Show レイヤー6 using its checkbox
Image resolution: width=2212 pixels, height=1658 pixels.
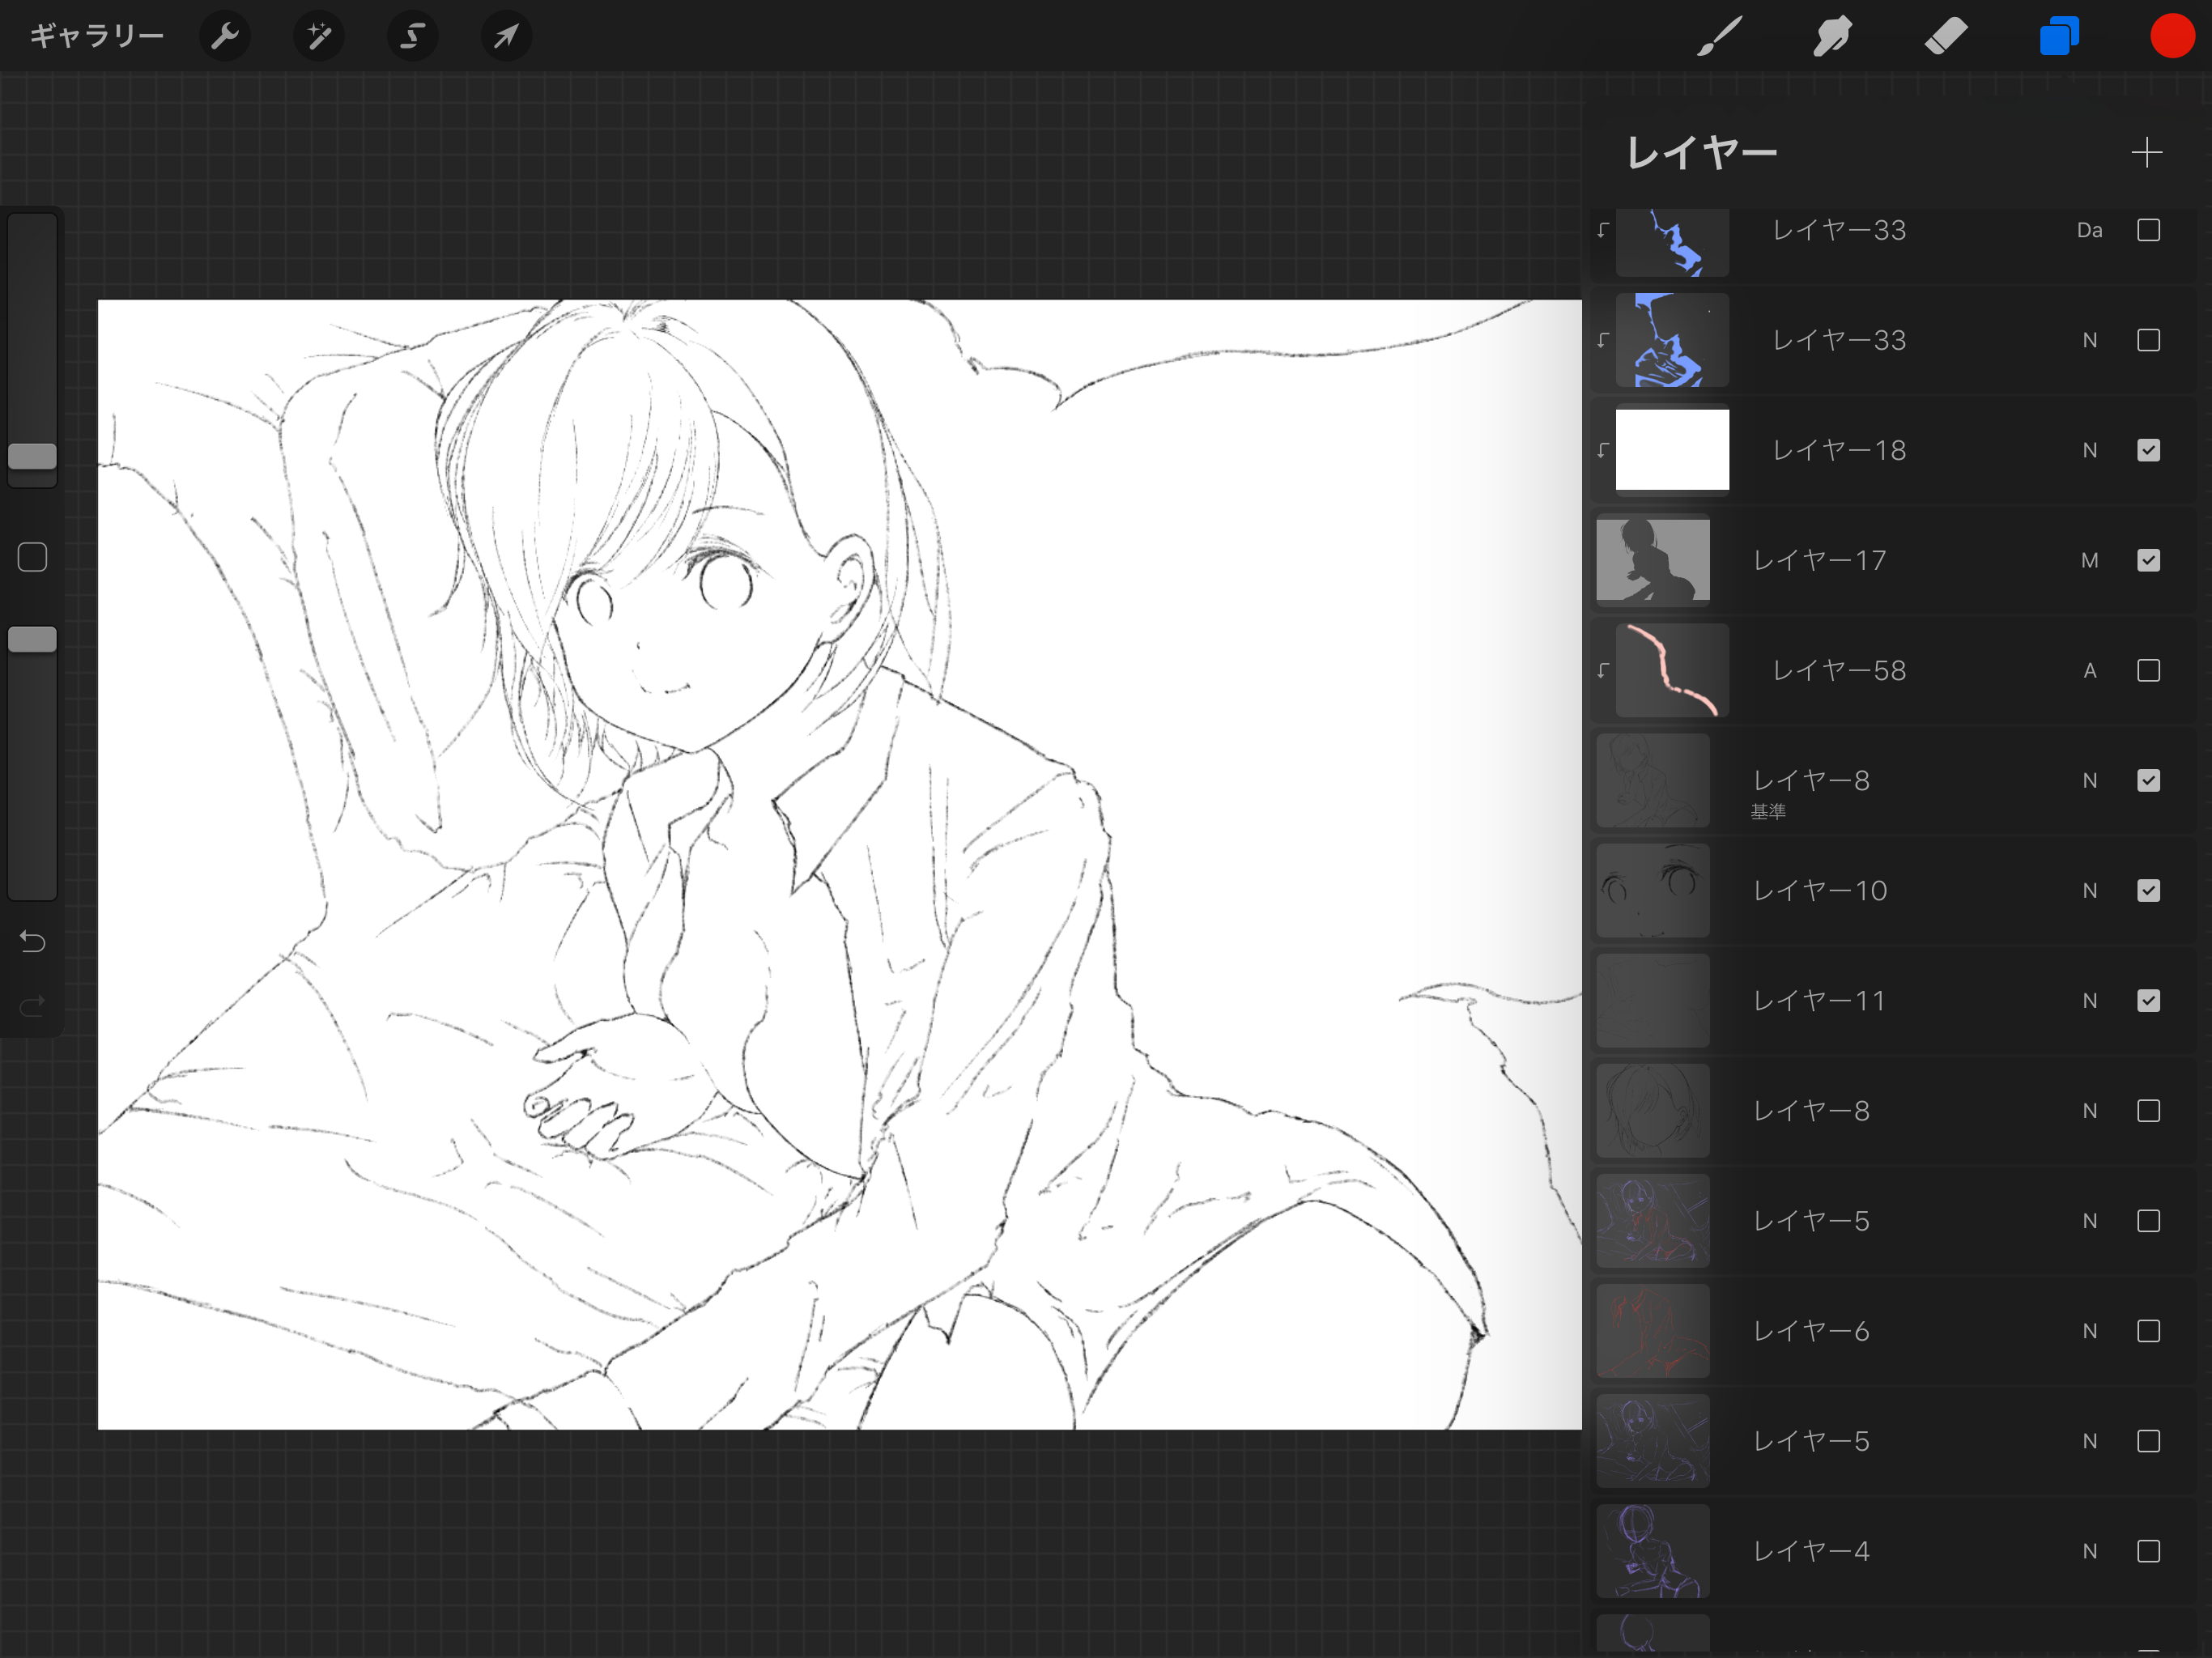click(x=2148, y=1331)
